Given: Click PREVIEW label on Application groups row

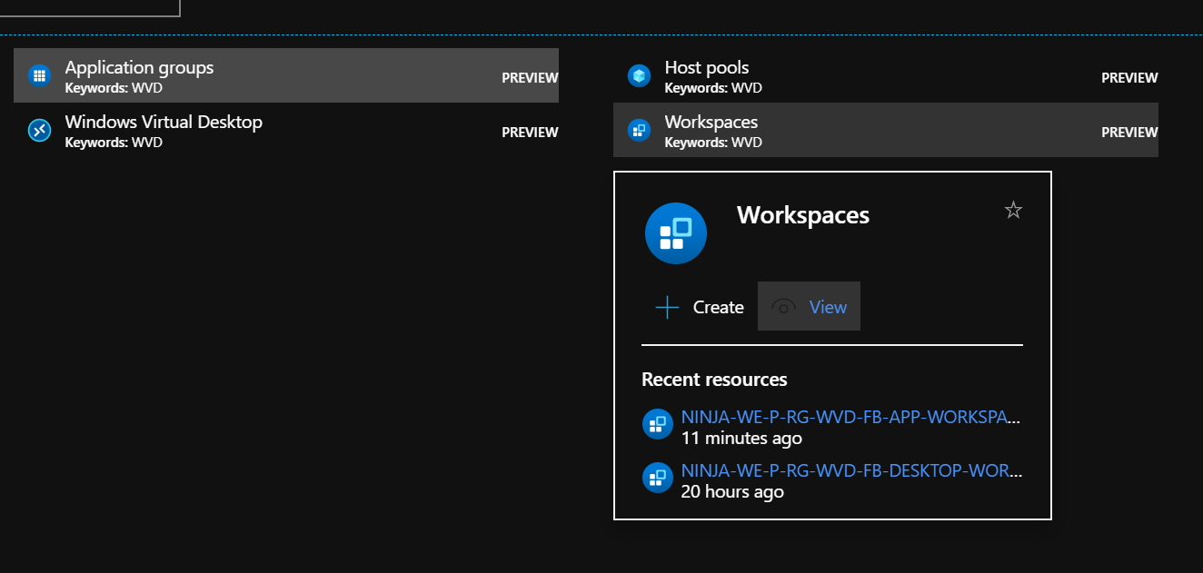Looking at the screenshot, I should [x=530, y=78].
